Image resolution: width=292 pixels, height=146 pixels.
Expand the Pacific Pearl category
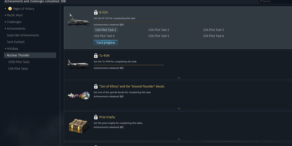[x=6, y=15]
